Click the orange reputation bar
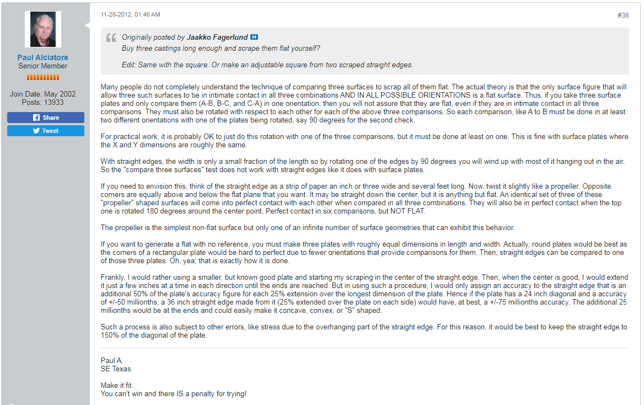 click(43, 77)
